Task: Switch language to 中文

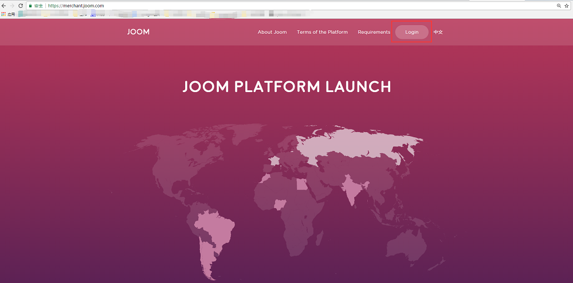Action: point(438,32)
